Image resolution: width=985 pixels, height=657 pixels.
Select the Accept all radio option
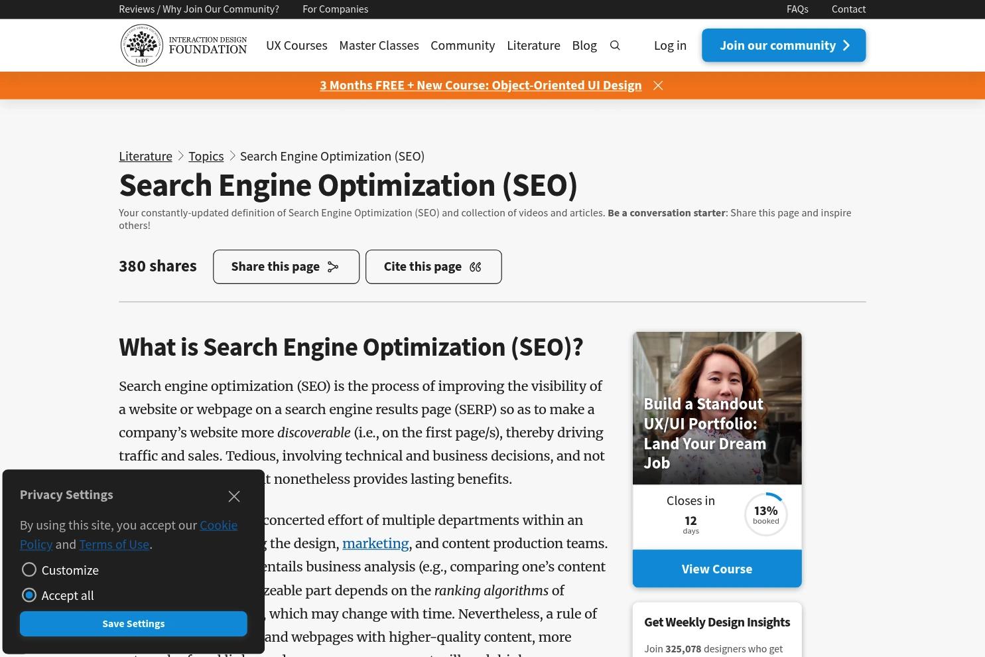coord(29,595)
